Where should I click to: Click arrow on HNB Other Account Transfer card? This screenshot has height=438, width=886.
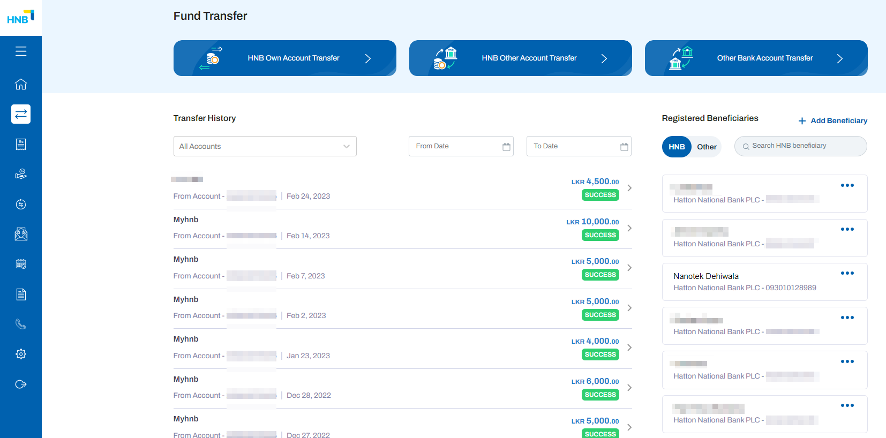(604, 59)
